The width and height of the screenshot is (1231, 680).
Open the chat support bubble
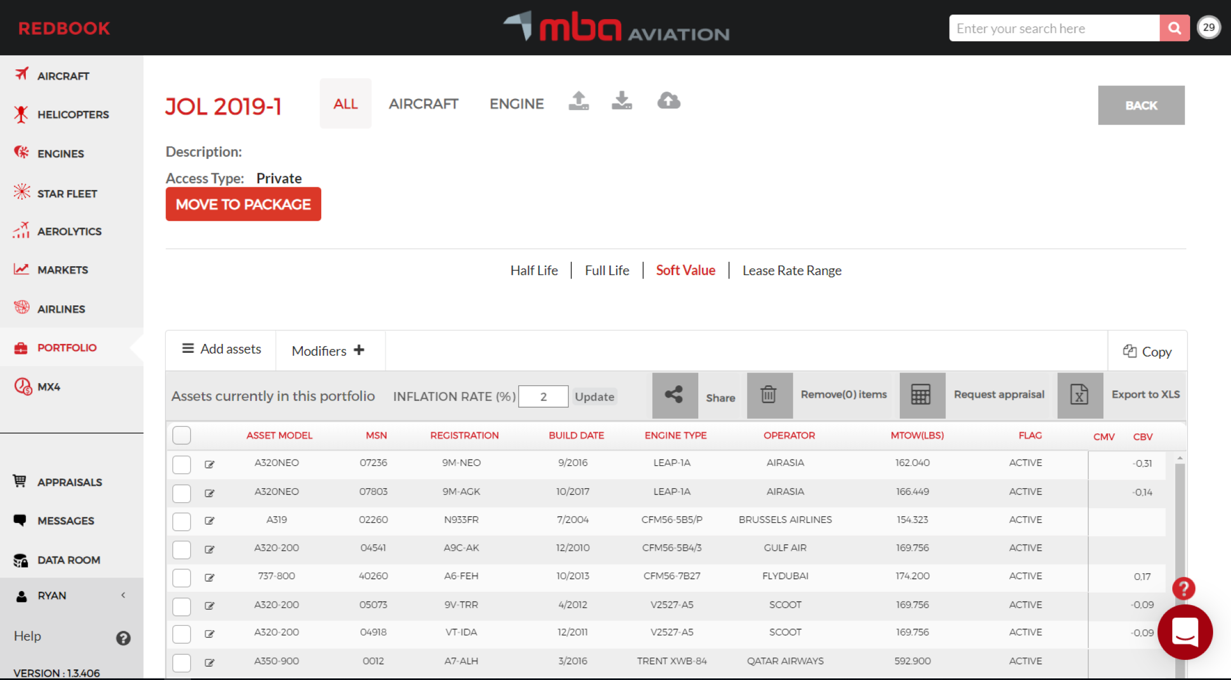click(x=1185, y=632)
